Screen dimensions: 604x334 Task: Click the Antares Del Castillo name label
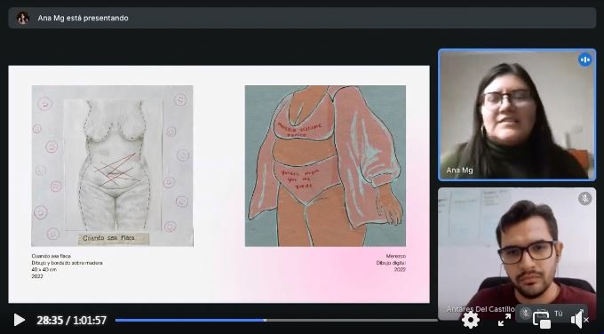481,309
